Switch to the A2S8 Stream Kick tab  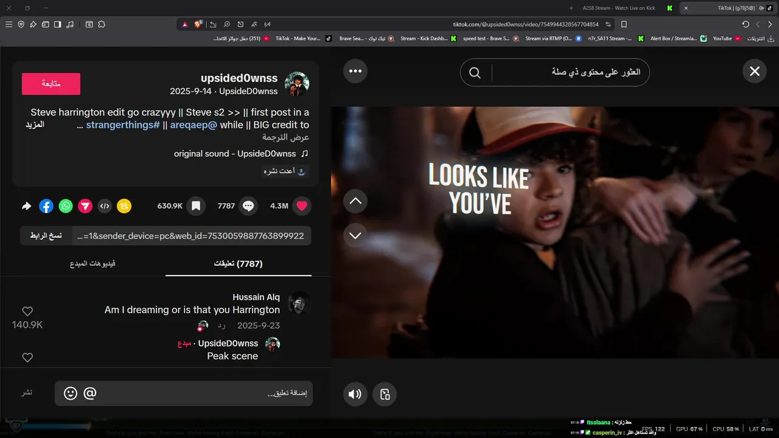[x=627, y=8]
